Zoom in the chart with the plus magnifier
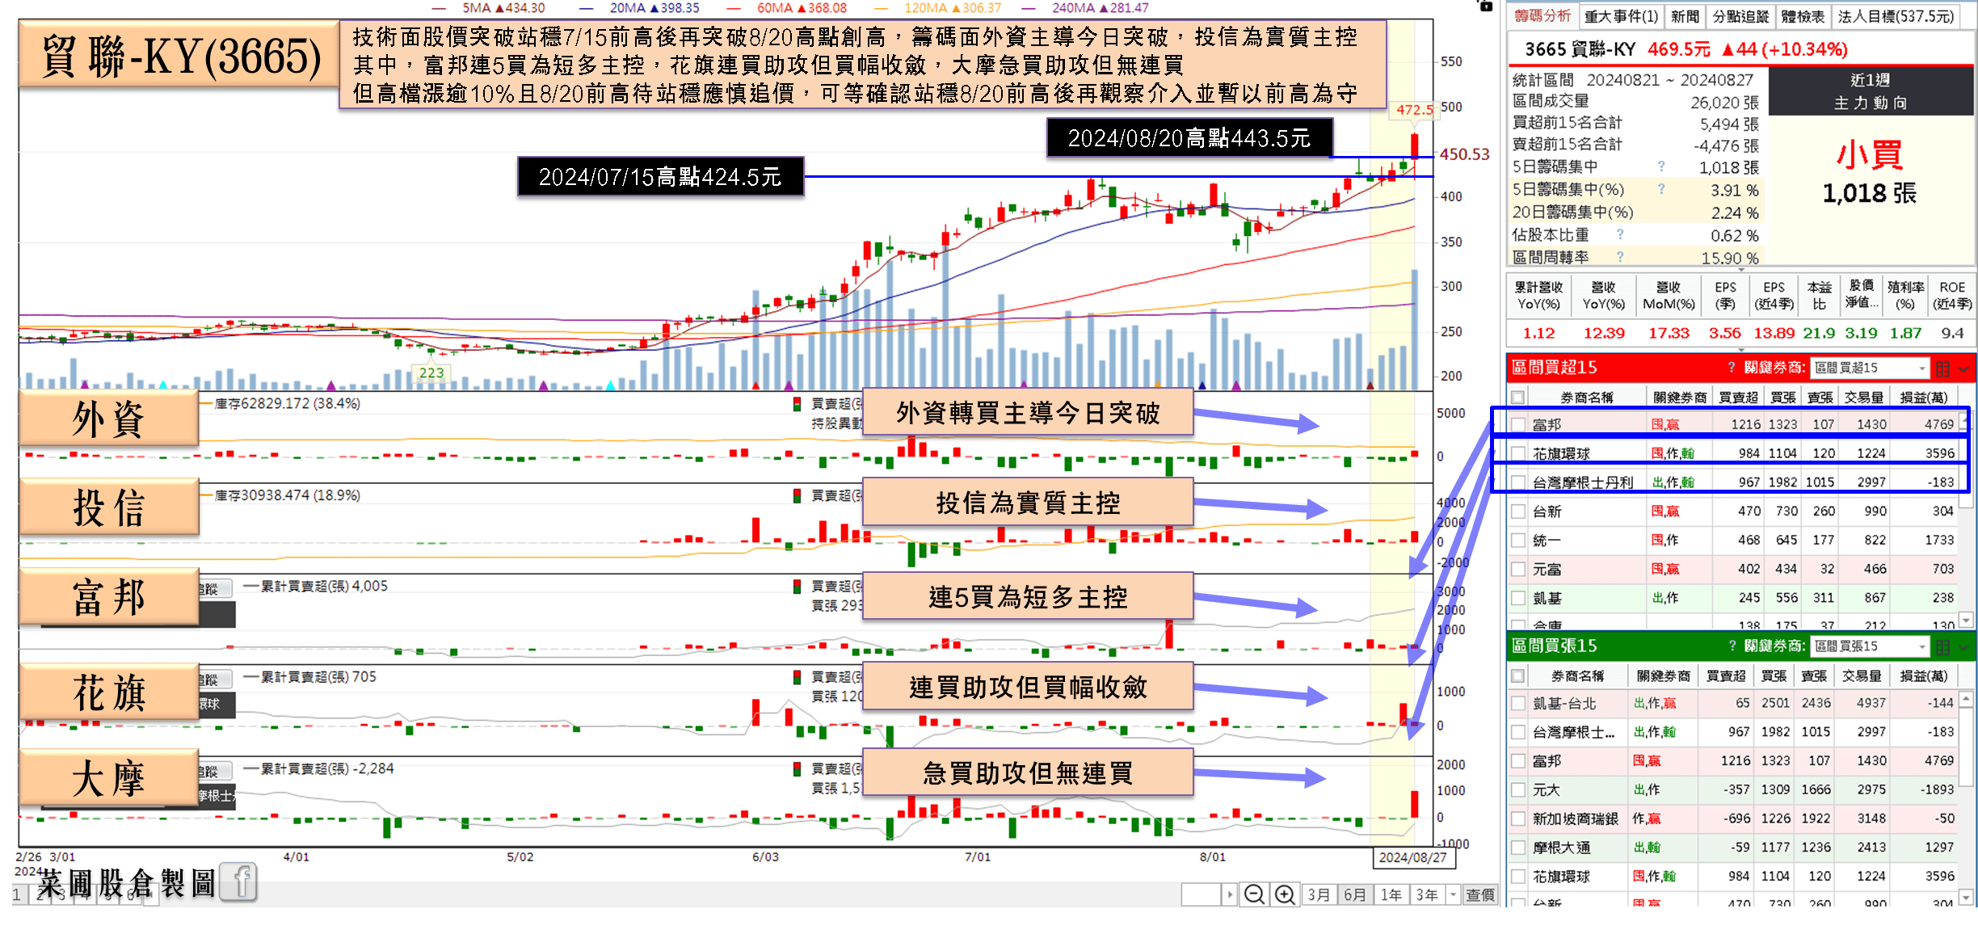 tap(1284, 894)
